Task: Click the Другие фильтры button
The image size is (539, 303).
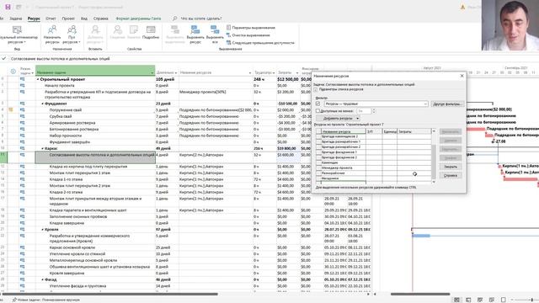Action: click(447, 104)
